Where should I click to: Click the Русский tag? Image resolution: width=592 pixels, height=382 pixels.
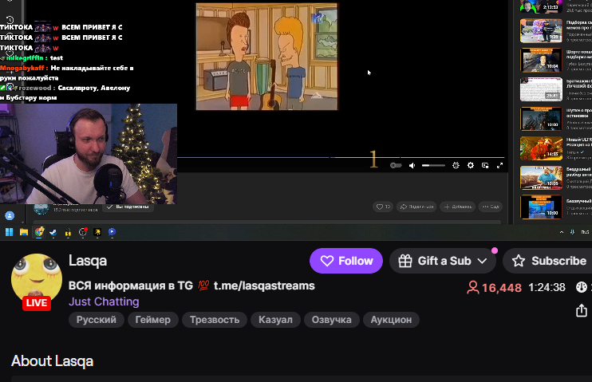[97, 320]
